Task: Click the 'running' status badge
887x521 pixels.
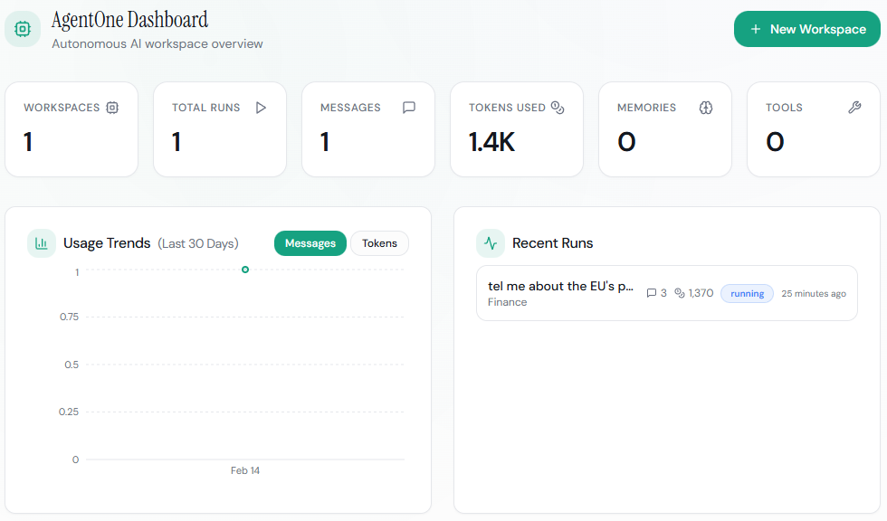Action: click(x=747, y=293)
